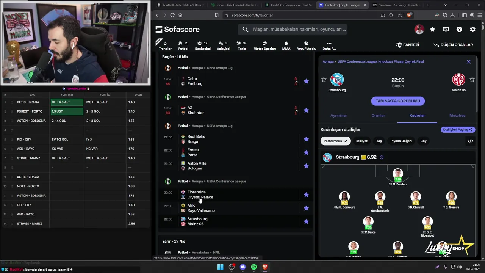Image resolution: width=485 pixels, height=273 pixels.
Task: Toggle favorite star for Real Betis - Braga
Action: [x=306, y=139]
